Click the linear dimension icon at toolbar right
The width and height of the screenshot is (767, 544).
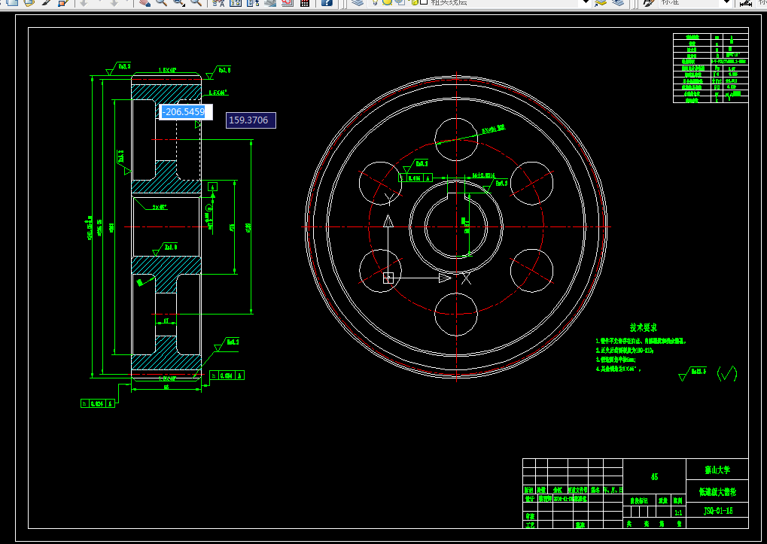[x=745, y=2]
